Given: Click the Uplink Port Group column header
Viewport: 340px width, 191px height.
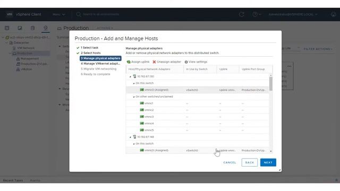Looking at the screenshot, I should tap(256, 69).
